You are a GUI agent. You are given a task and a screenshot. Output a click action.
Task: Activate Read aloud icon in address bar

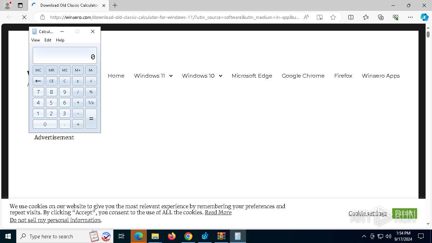306,17
